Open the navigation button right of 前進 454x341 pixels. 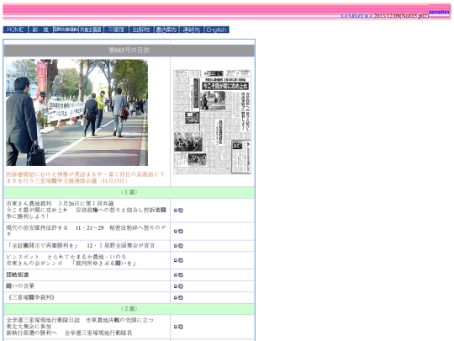66,29
